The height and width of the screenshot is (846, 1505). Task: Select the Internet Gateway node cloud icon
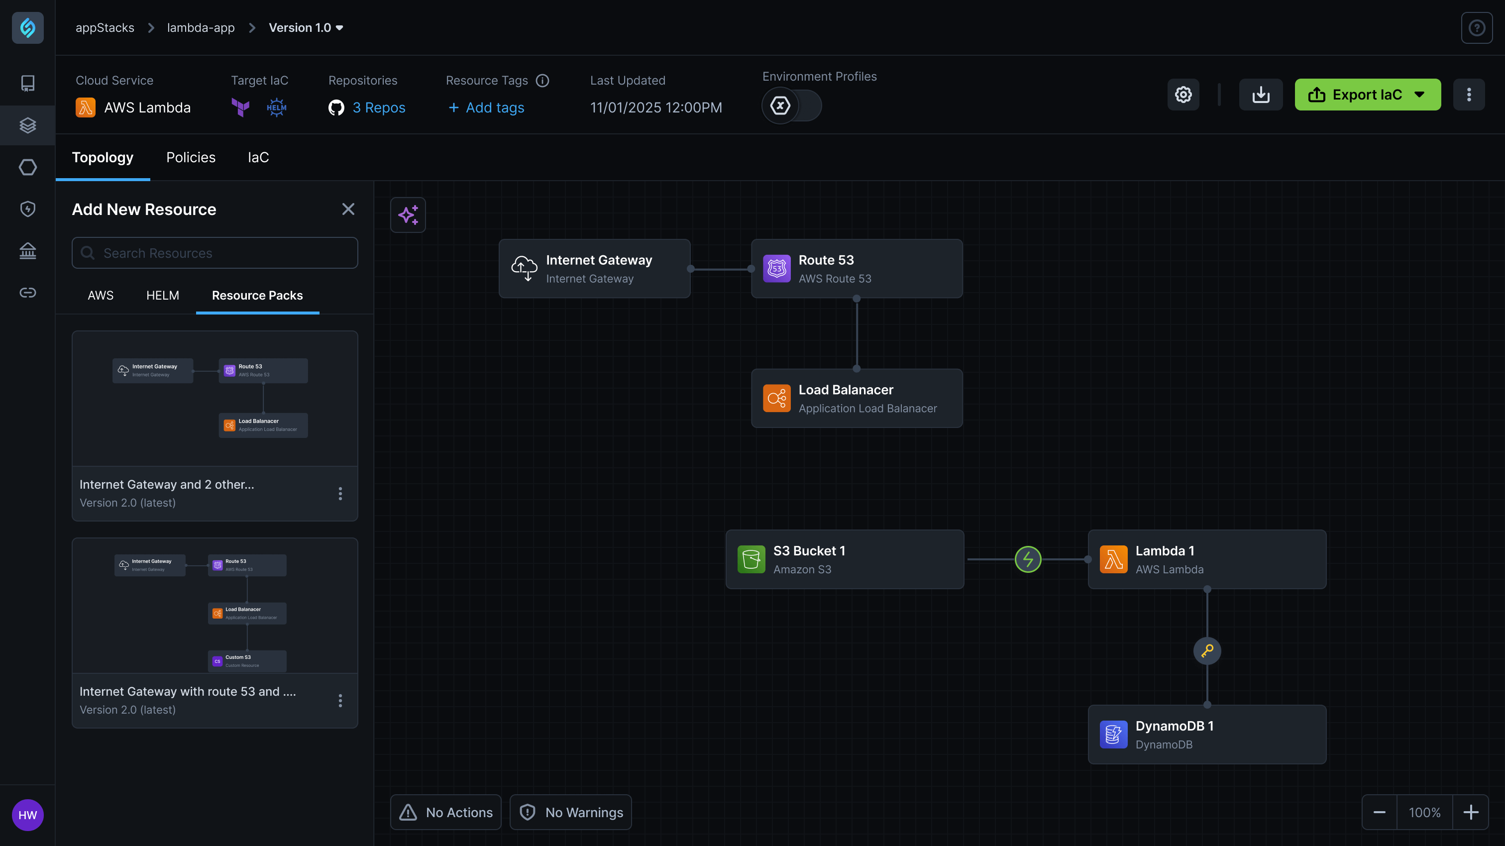pyautogui.click(x=524, y=269)
